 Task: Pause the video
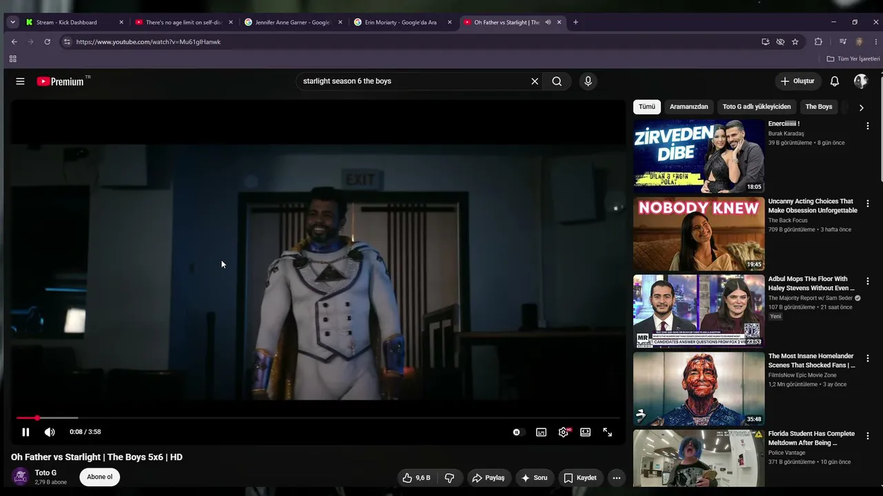26,432
